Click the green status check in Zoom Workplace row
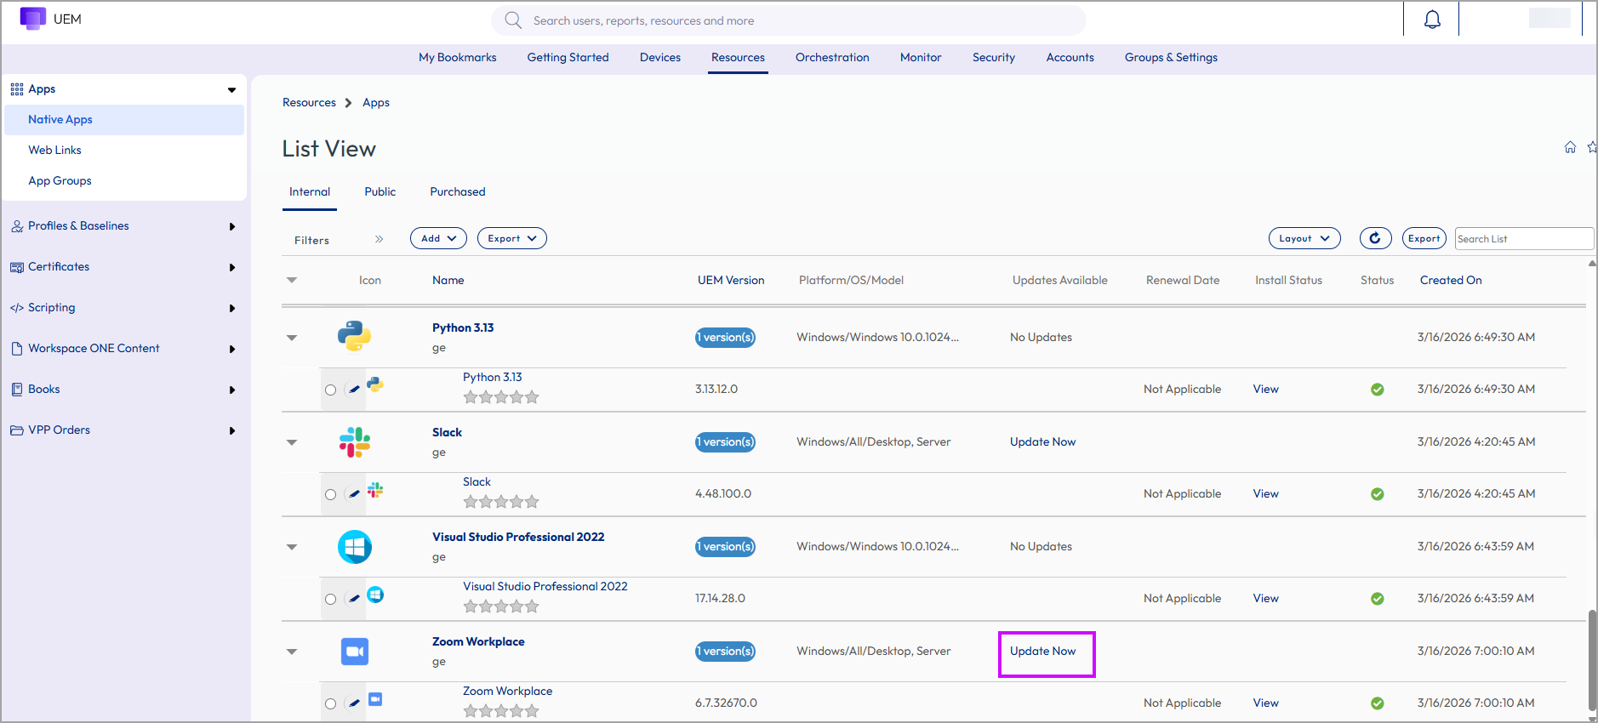1598x723 pixels. pos(1377,703)
